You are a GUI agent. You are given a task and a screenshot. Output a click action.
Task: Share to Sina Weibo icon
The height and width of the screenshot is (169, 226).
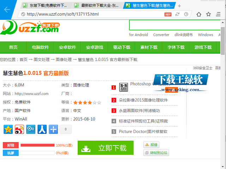pyautogui.click(x=19, y=129)
